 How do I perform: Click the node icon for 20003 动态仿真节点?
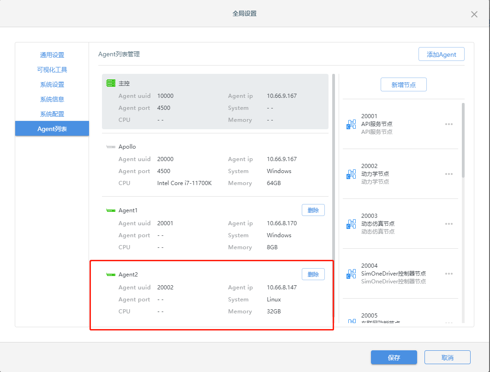pos(352,224)
